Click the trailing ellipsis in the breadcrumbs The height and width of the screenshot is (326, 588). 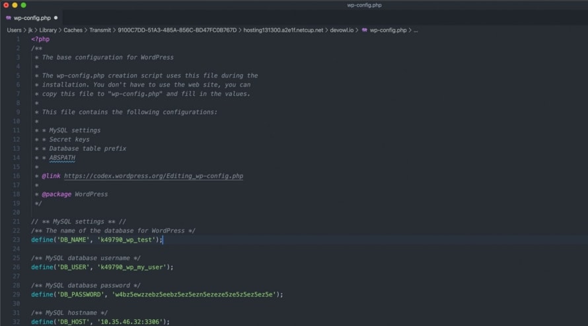(416, 30)
